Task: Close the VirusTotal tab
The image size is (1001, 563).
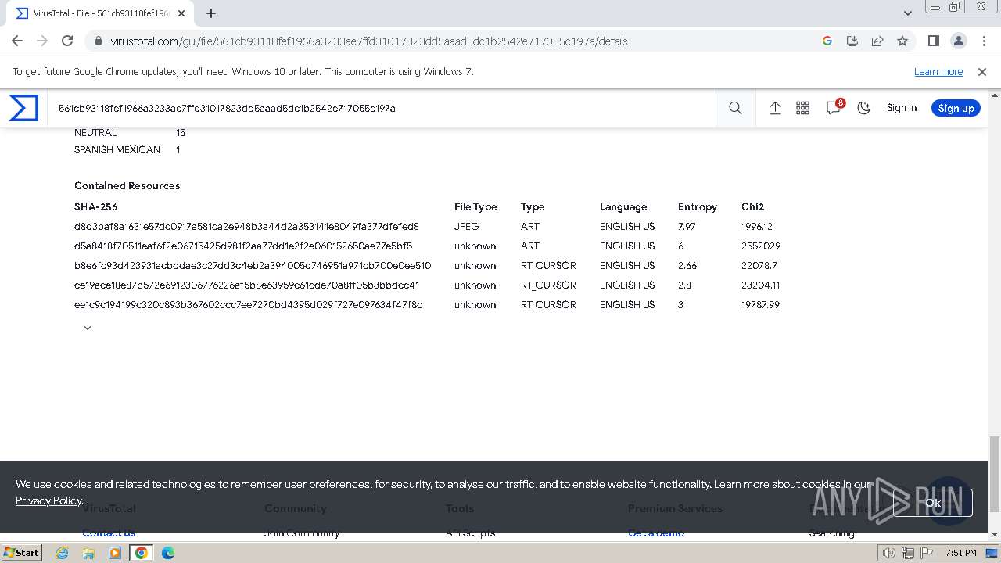Action: tap(181, 13)
